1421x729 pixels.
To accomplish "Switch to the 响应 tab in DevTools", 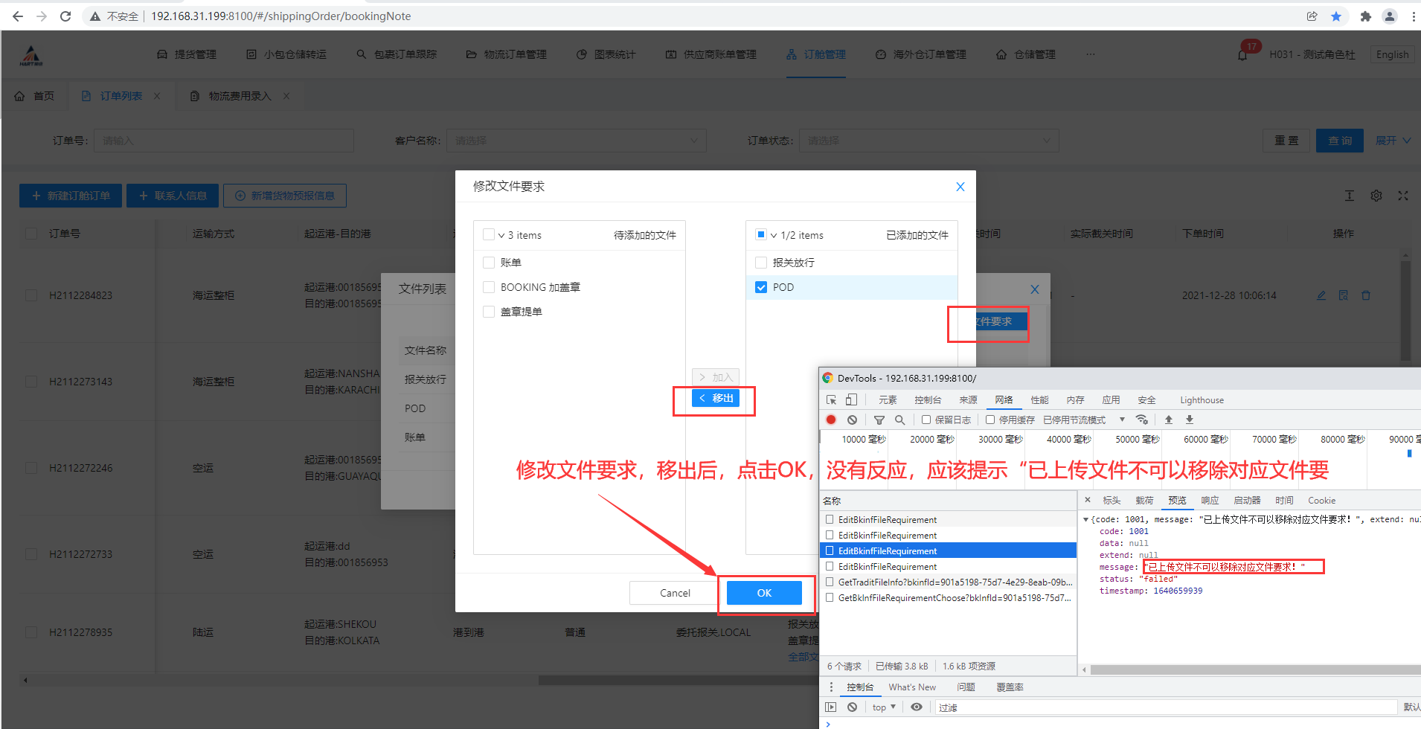I will 1210,501.
